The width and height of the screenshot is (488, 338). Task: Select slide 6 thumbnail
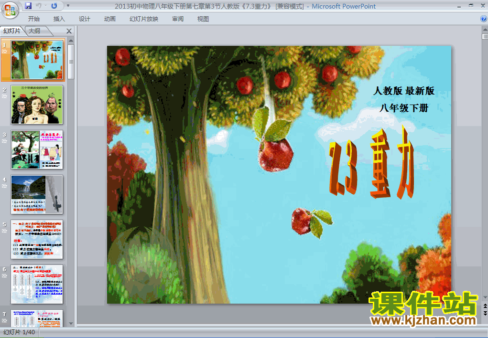[37, 284]
